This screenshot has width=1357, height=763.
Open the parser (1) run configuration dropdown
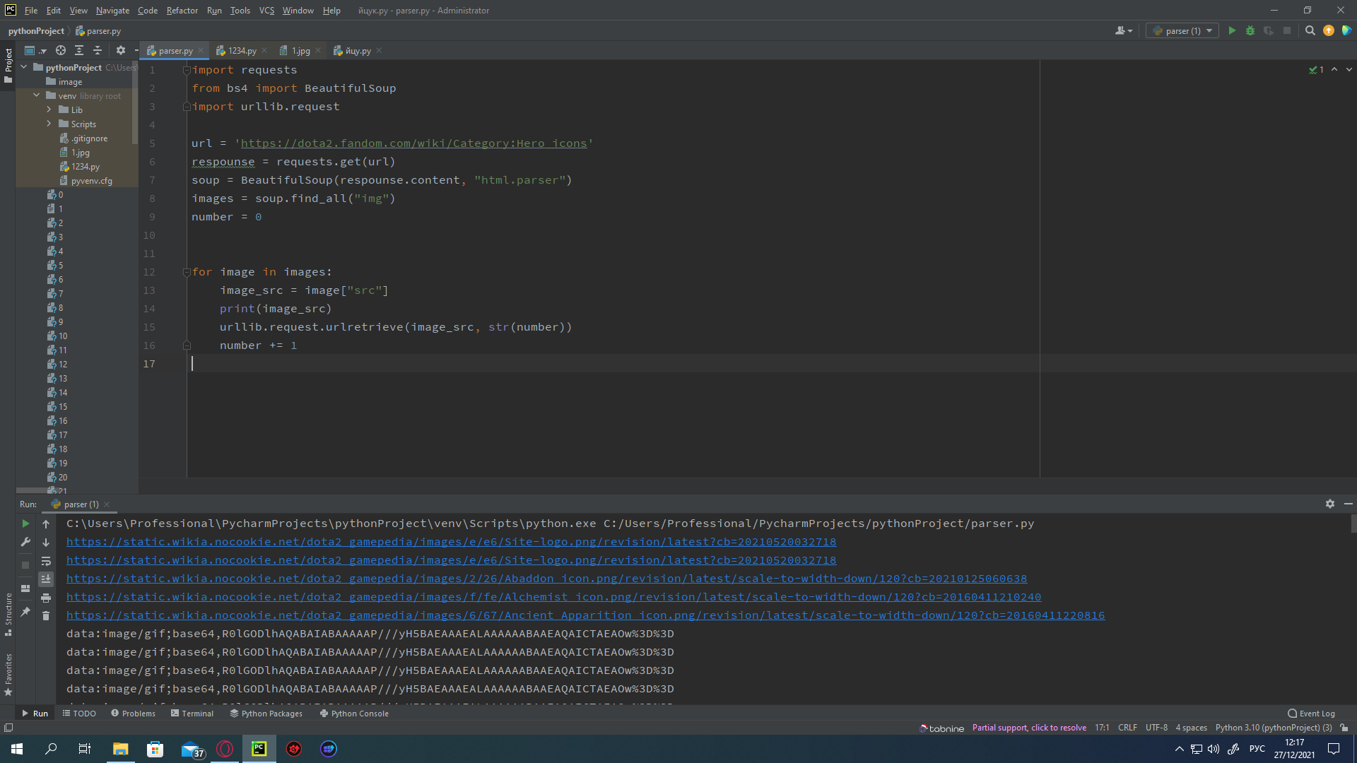click(1182, 31)
